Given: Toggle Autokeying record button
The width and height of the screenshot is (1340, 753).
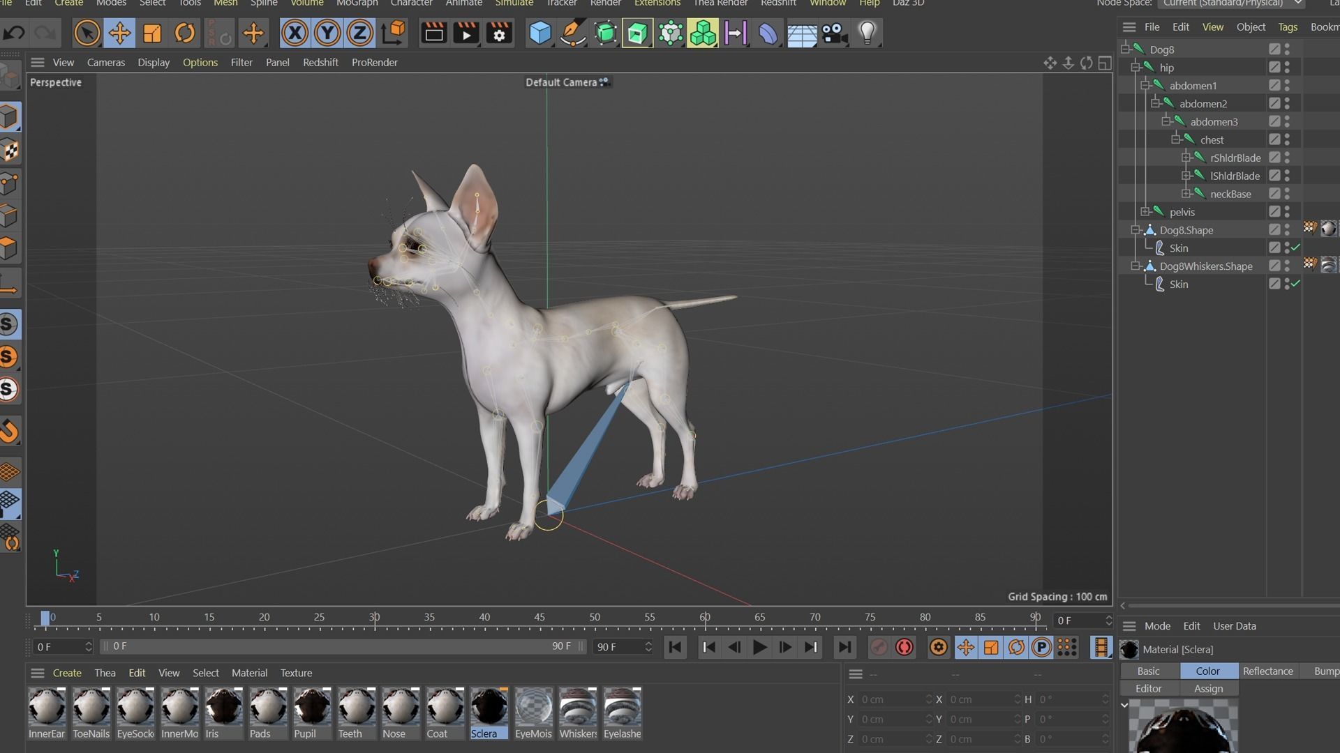Looking at the screenshot, I should point(904,647).
